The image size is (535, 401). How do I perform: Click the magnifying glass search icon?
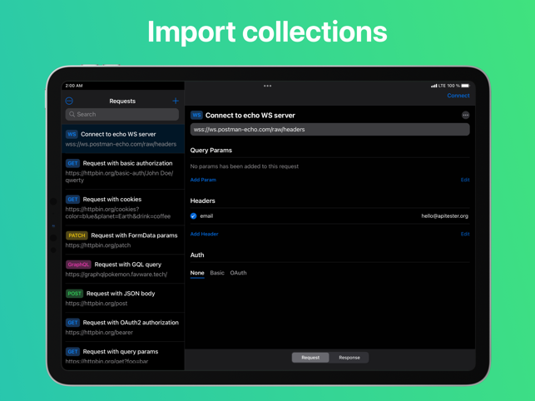[x=72, y=114]
